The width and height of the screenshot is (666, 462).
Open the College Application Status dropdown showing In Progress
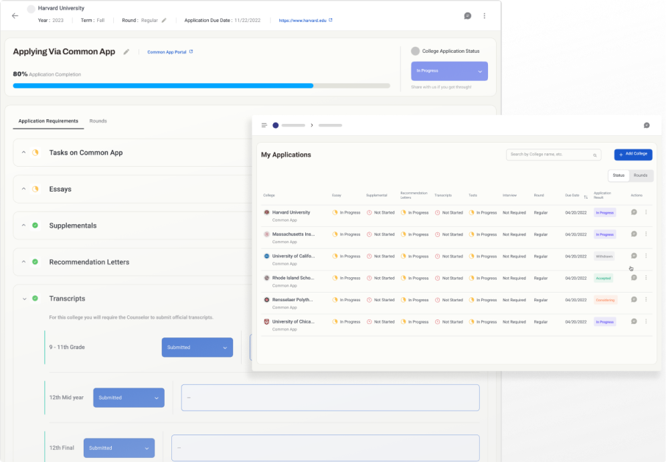[x=449, y=71]
